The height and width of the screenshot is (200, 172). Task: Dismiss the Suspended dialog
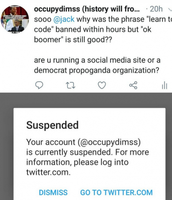coord(53,192)
